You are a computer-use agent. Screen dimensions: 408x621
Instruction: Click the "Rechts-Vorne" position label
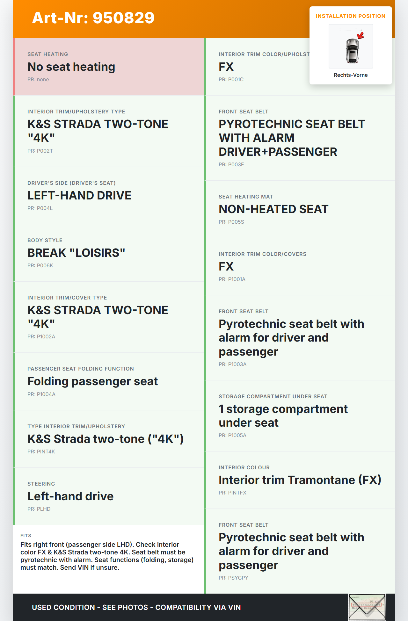coord(351,75)
